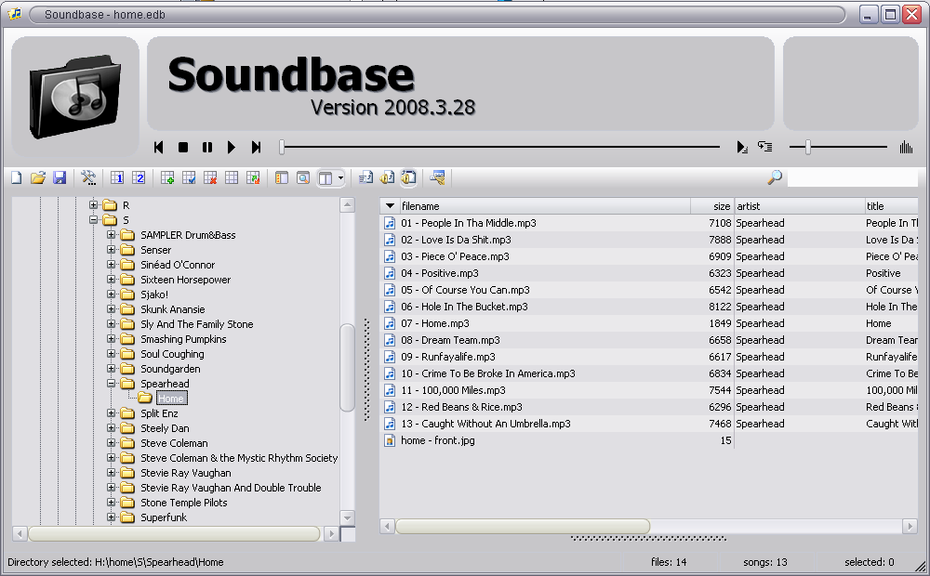Image resolution: width=930 pixels, height=576 pixels.
Task: Select the Home folder under Spearhead
Action: [x=171, y=399]
